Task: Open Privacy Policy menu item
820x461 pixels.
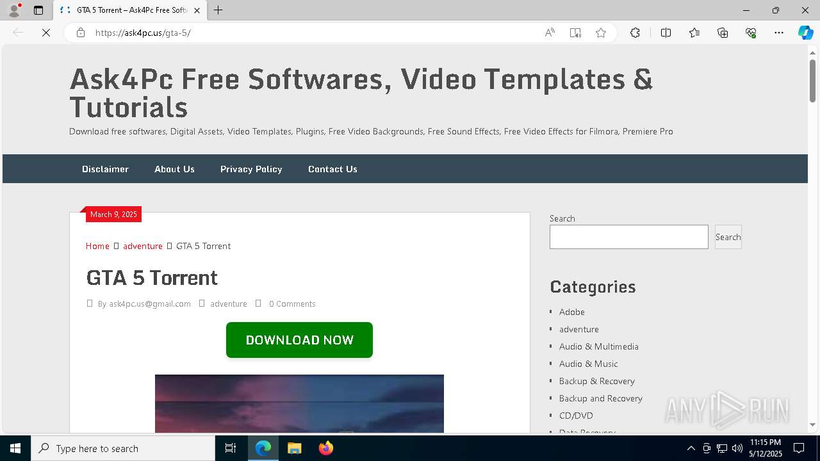Action: pyautogui.click(x=251, y=169)
